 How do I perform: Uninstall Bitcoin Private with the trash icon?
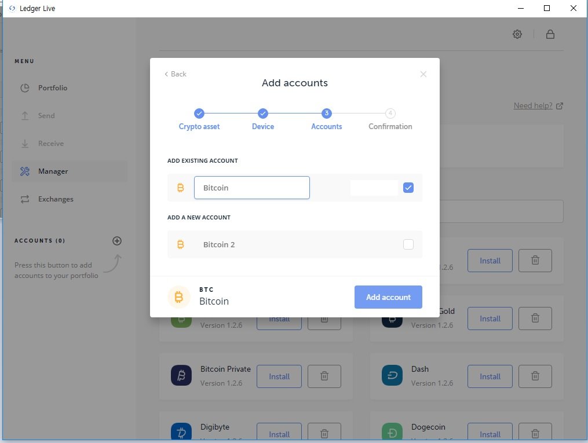click(x=324, y=376)
